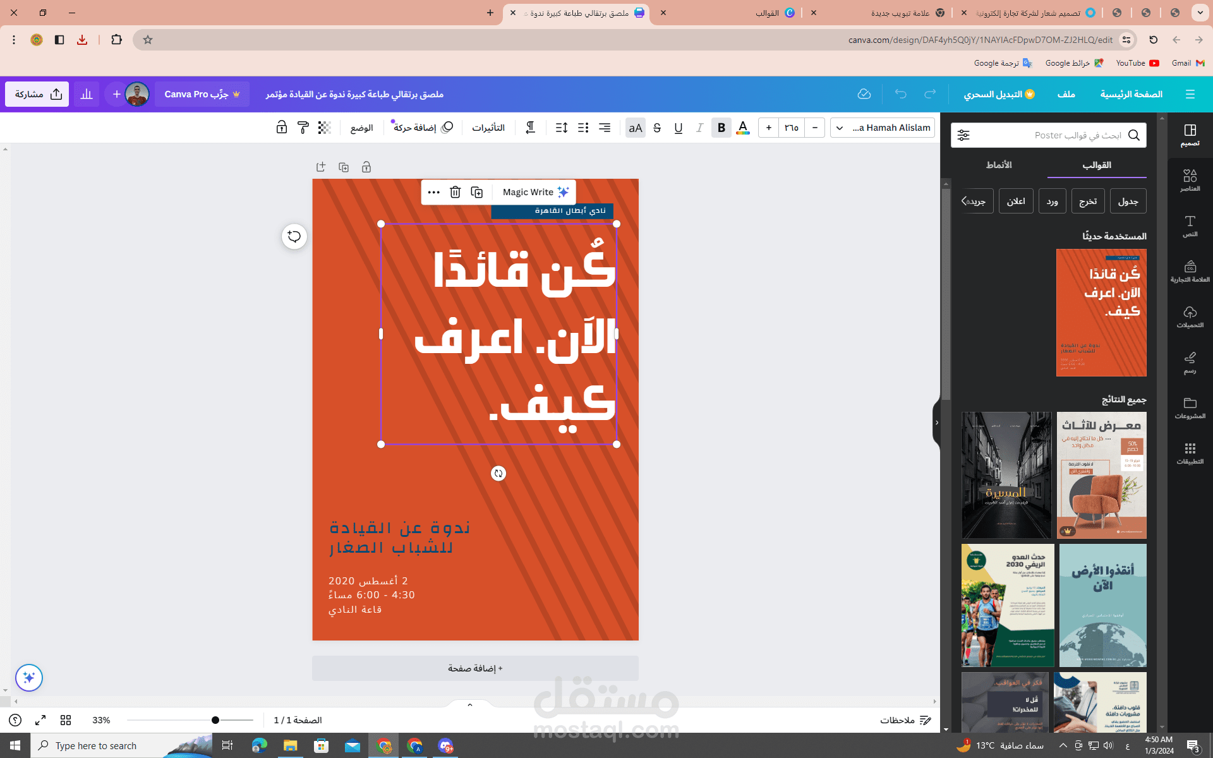1213x758 pixels.
Task: Click the undo arrow icon
Action: click(901, 94)
